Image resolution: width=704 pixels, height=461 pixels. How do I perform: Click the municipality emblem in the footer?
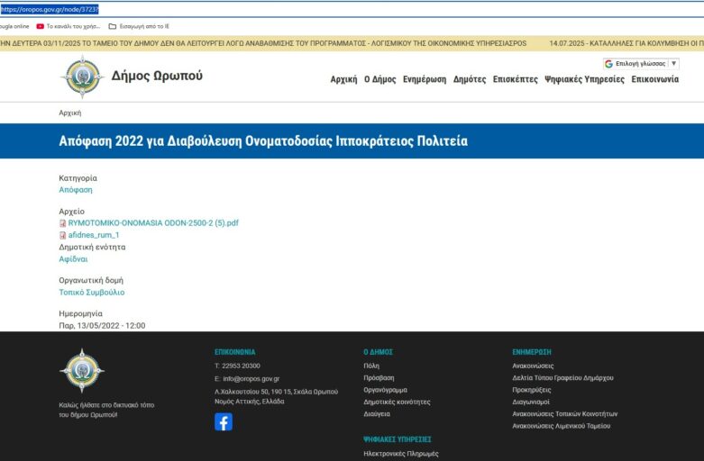coord(82,370)
